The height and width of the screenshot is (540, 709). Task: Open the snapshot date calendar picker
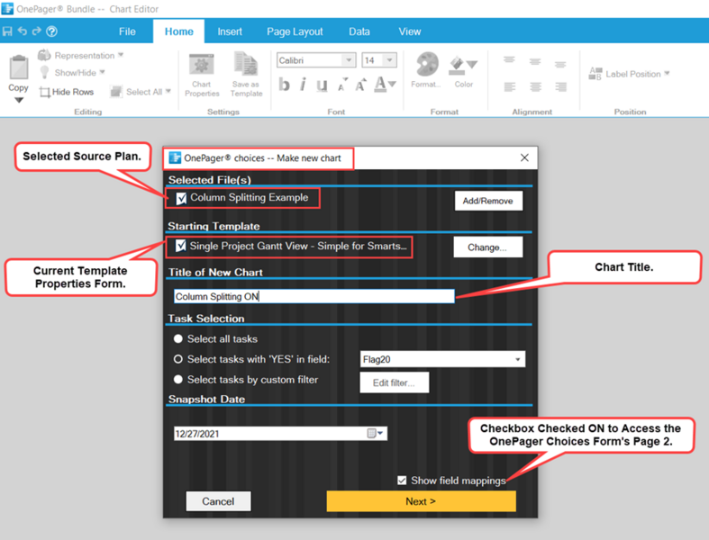point(375,434)
